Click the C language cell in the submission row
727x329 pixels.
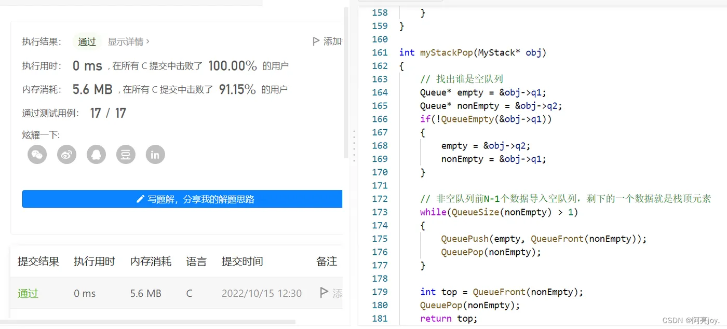click(x=189, y=293)
